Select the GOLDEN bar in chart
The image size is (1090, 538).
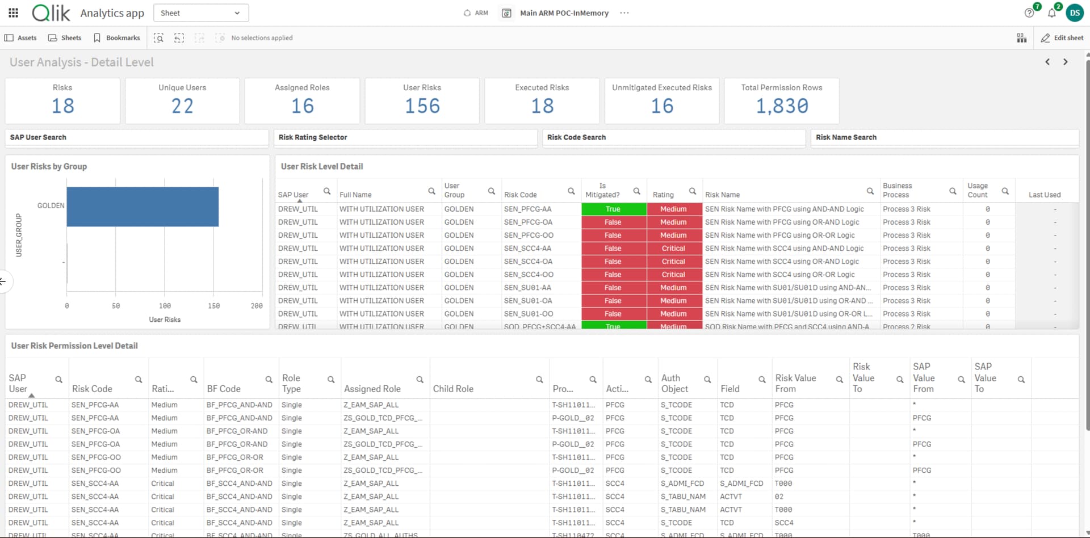click(142, 207)
